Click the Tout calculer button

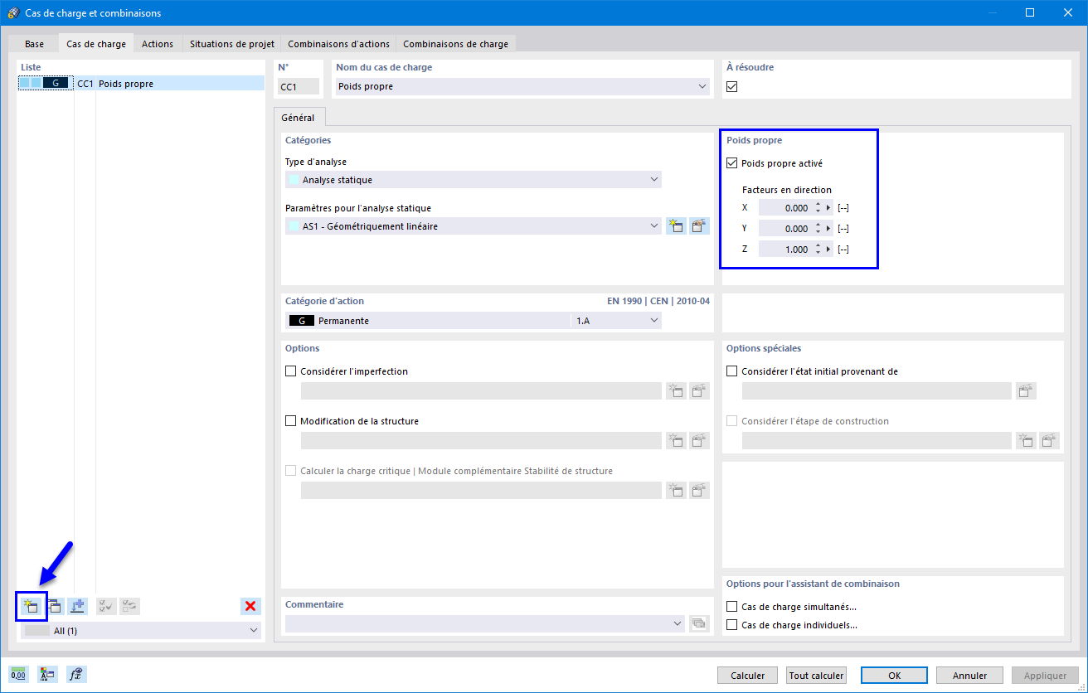click(817, 676)
